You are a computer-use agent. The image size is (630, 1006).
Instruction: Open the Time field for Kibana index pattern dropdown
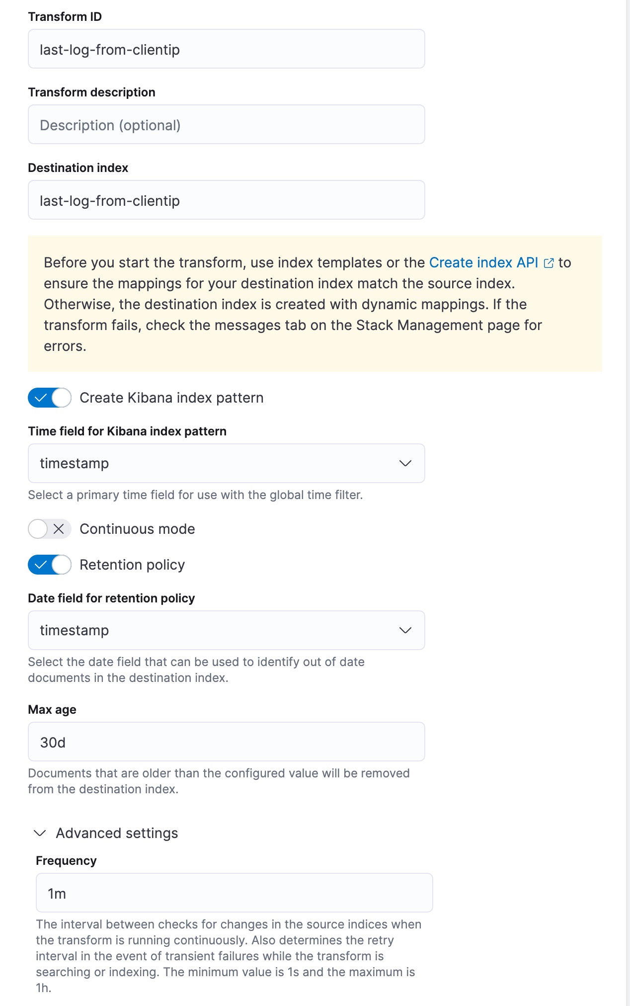pyautogui.click(x=226, y=463)
